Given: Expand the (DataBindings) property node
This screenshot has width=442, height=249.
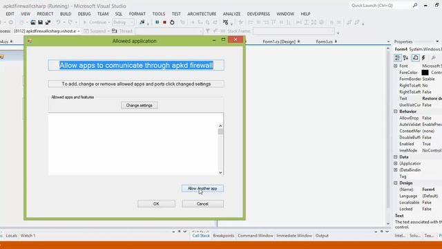Looking at the screenshot, I should coord(396,169).
